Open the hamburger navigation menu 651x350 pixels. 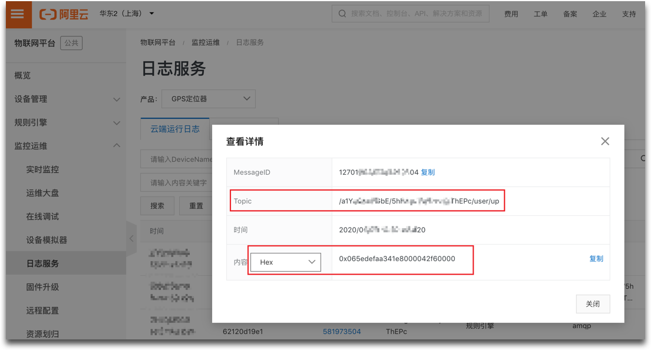(x=18, y=14)
